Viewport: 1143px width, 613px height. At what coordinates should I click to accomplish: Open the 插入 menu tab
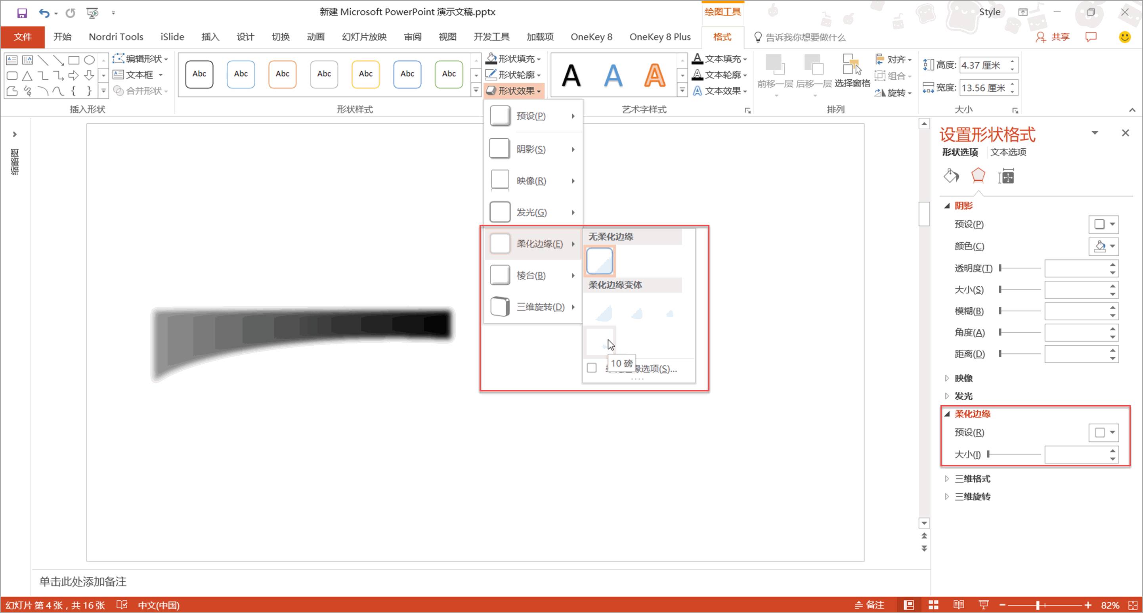point(210,36)
